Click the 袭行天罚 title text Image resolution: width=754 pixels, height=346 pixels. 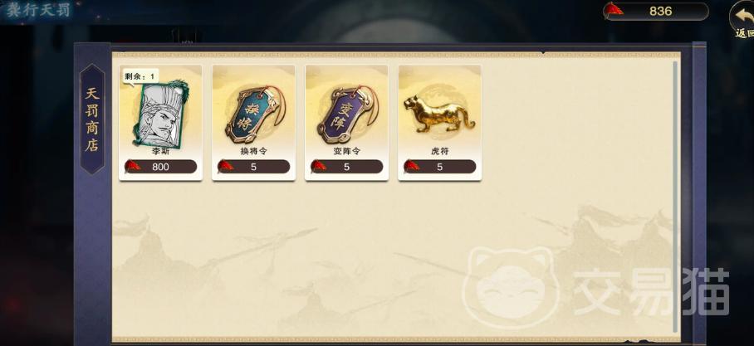(38, 10)
